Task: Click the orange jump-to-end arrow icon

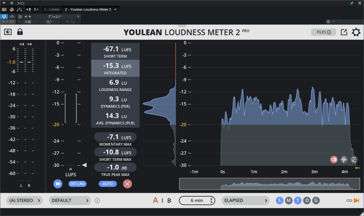Action: (356, 200)
